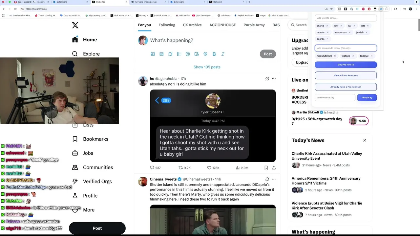The image size is (420, 236).
Task: View analytics of ho's post 2.9M
Action: 242,168
